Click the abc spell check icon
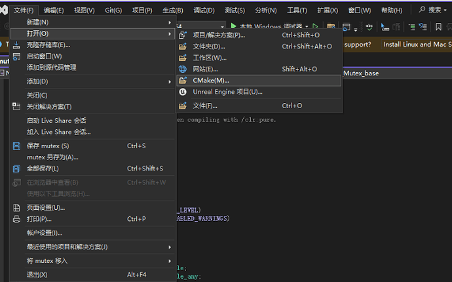Image resolution: width=452 pixels, height=282 pixels. click(x=369, y=27)
